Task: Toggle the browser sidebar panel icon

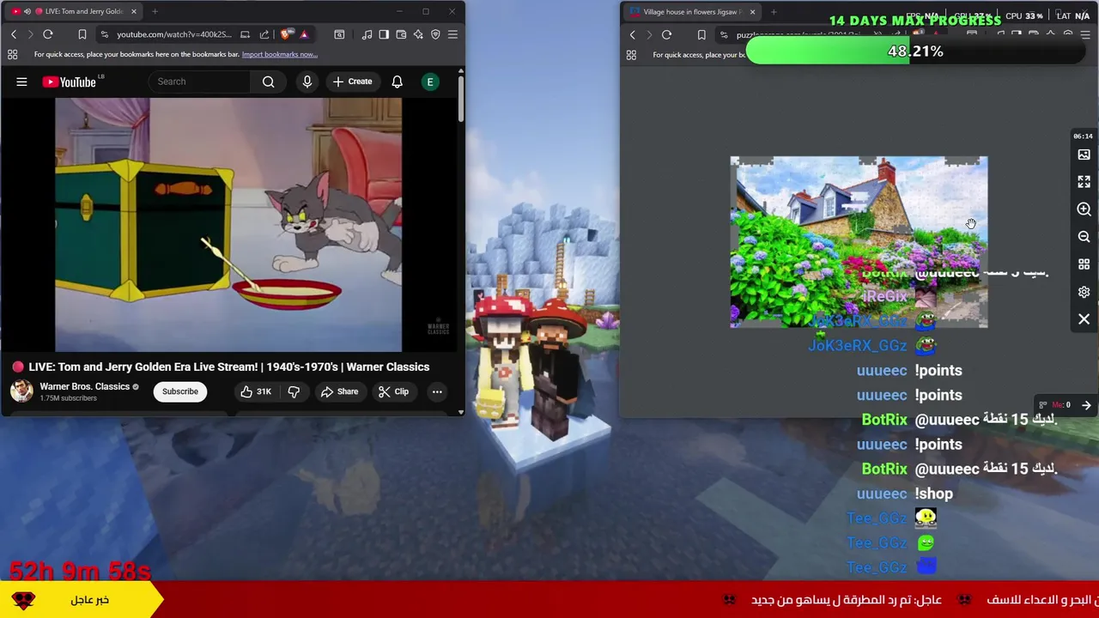Action: (x=384, y=34)
